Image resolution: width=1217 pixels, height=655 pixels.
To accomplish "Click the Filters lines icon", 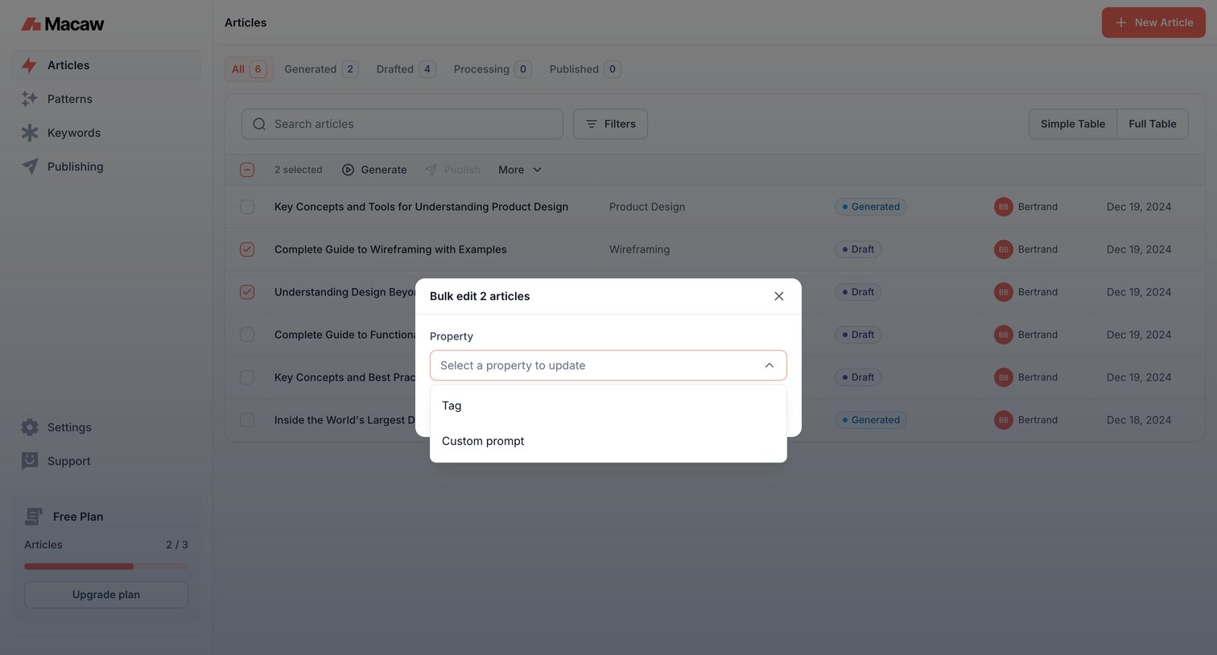I will [x=592, y=124].
